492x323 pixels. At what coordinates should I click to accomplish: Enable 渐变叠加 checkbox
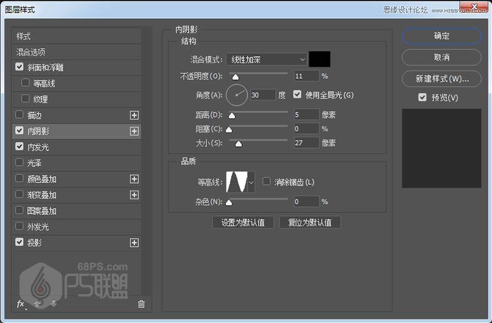tap(19, 194)
